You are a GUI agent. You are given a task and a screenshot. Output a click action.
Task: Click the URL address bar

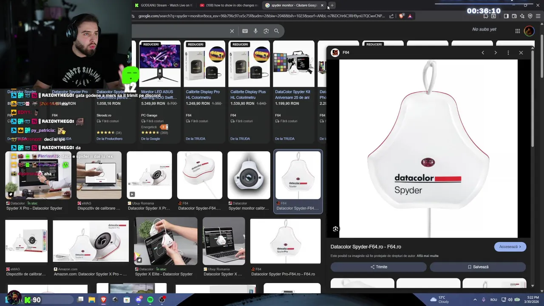[x=261, y=16]
